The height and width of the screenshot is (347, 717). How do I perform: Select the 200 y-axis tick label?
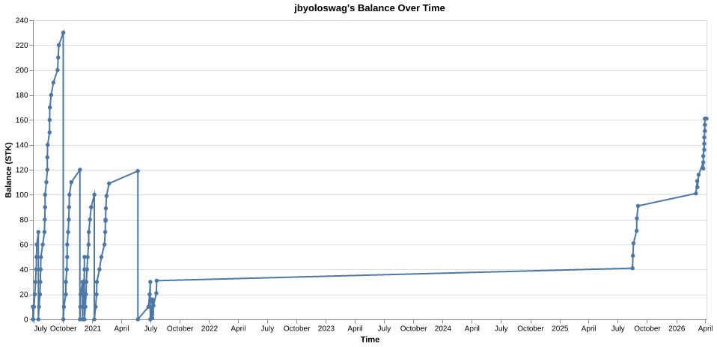[x=22, y=70]
